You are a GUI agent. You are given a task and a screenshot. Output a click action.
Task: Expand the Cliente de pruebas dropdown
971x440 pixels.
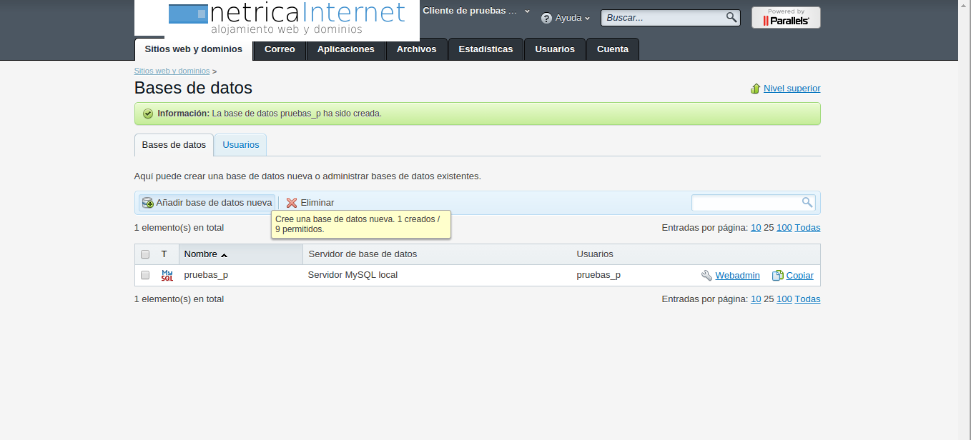(x=527, y=11)
